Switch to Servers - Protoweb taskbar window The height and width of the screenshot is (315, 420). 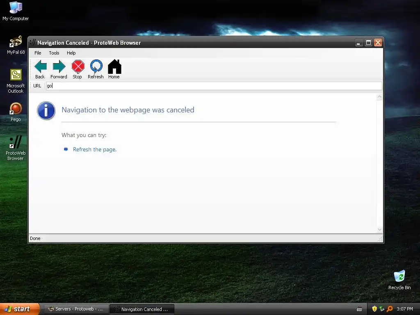(x=75, y=309)
